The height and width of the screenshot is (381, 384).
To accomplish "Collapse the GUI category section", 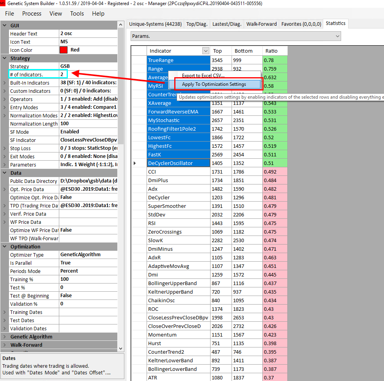I will (x=4, y=25).
